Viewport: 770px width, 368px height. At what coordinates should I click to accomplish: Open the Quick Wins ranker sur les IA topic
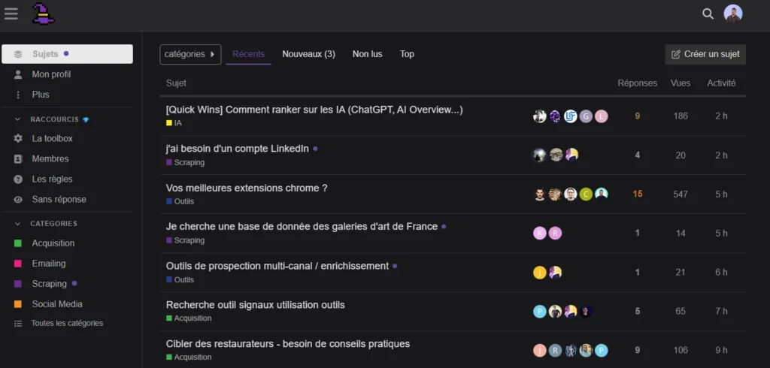pyautogui.click(x=314, y=110)
